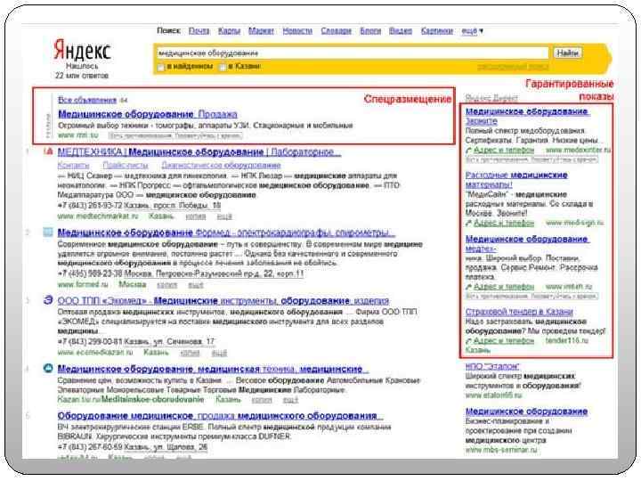Viewport: 641px width, 481px height.
Task: Expand «ещё» under the ecomedkazan.ru result
Action: click(x=219, y=352)
